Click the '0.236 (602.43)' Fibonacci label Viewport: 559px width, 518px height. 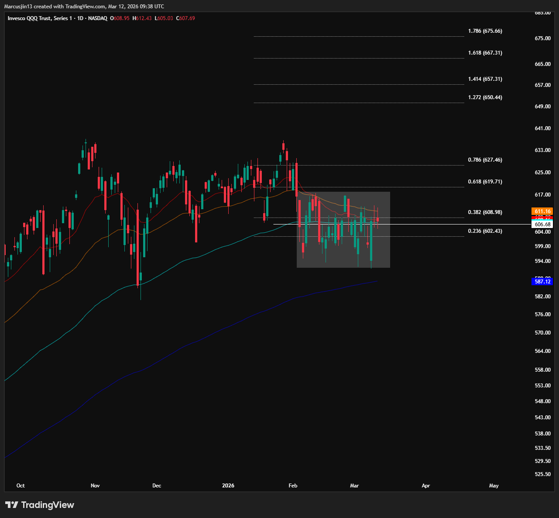pyautogui.click(x=485, y=231)
